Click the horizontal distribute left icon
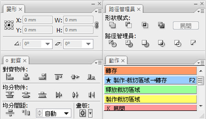 tap(59, 95)
